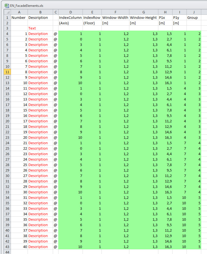Click the 'Window-Width' header cell

pyautogui.click(x=115, y=17)
